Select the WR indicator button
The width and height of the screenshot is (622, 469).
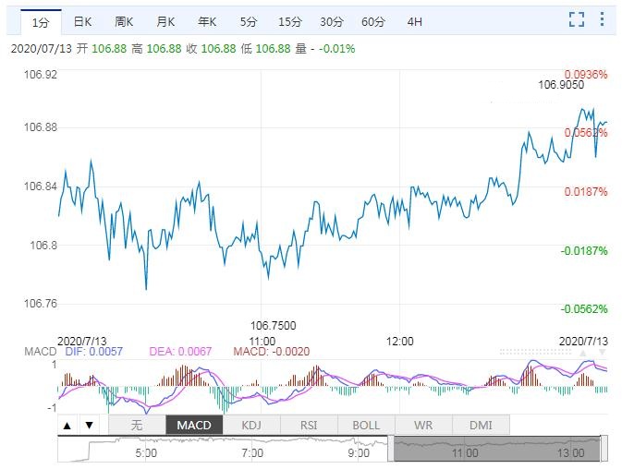(x=423, y=426)
